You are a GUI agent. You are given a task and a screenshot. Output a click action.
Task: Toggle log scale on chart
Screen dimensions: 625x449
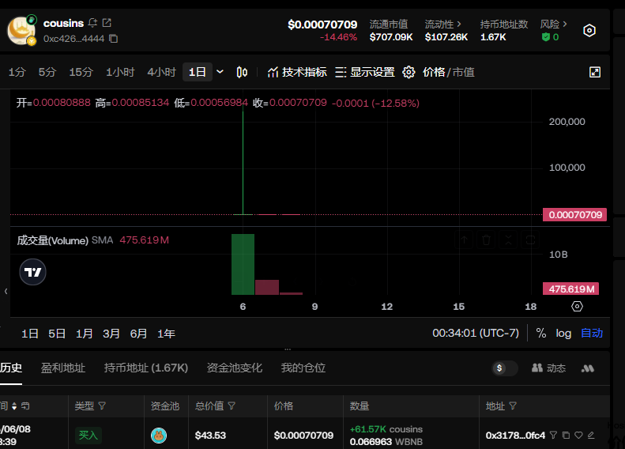click(x=563, y=333)
